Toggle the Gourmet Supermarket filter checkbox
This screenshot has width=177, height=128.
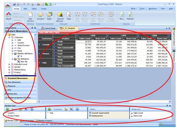point(90,113)
